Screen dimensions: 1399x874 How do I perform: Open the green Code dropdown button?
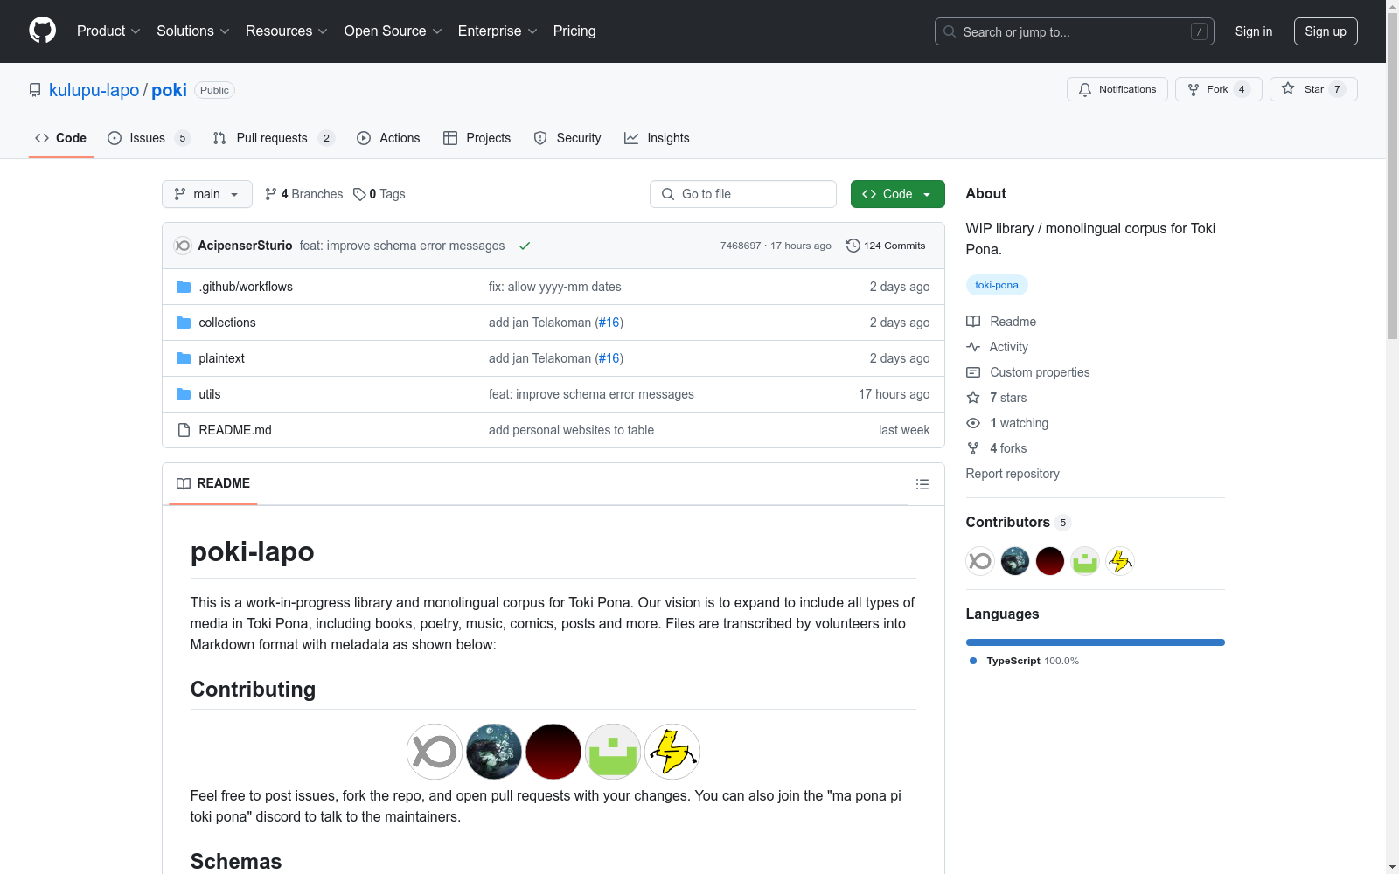click(x=898, y=194)
